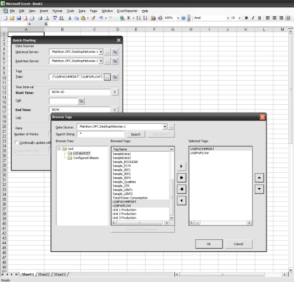Open a file with the Open folder icon
This screenshot has height=282, width=294.
12,18
